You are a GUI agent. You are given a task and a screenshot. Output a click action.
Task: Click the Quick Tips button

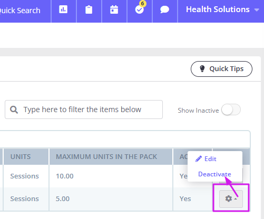[221, 69]
